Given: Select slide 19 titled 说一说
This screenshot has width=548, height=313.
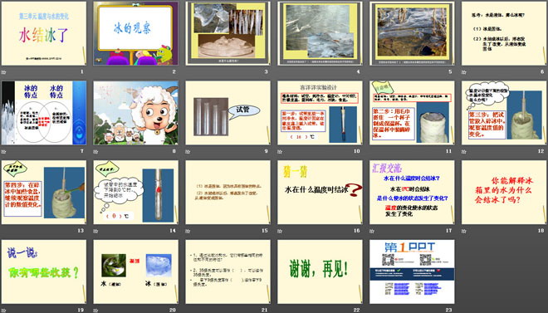Looking at the screenshot, I should click(44, 271).
